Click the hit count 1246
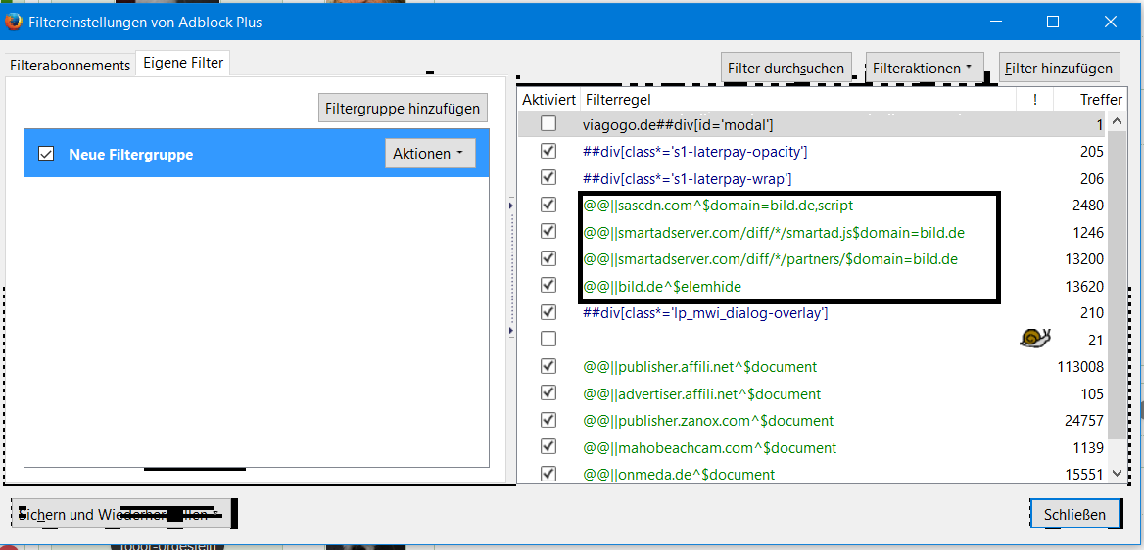 (x=1088, y=233)
